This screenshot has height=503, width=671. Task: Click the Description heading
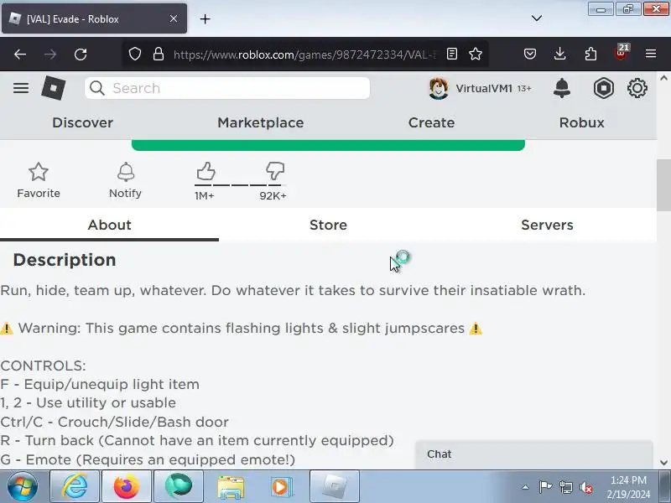(x=65, y=260)
